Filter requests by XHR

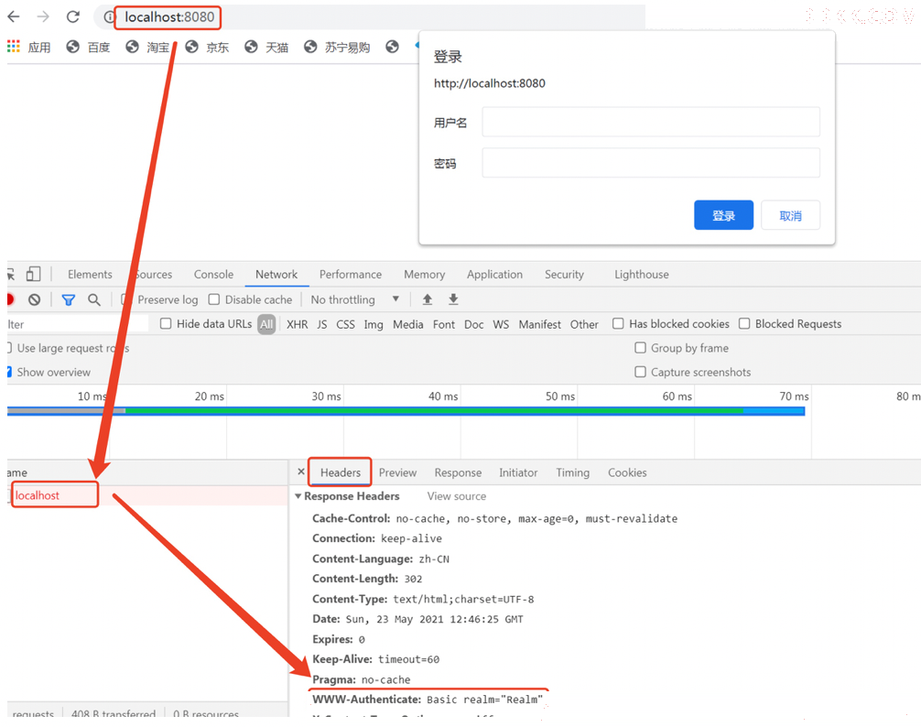pos(298,324)
